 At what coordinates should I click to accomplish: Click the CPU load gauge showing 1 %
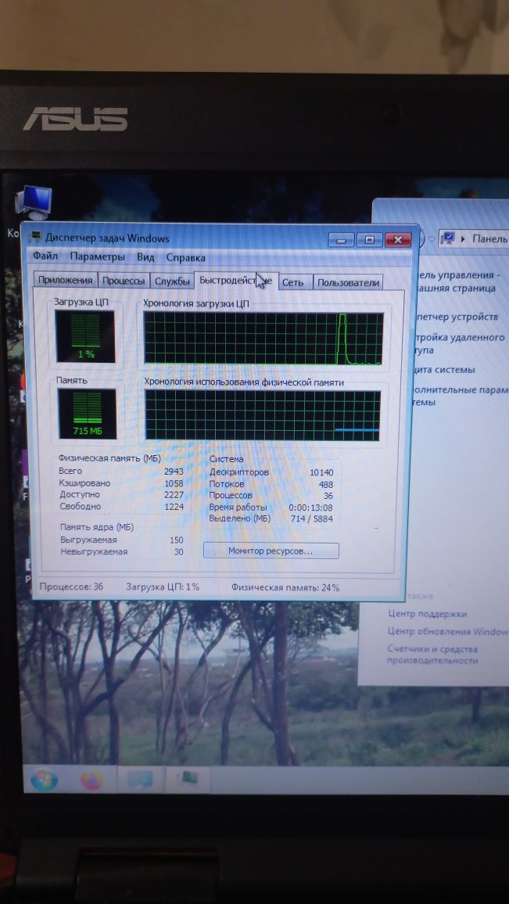pos(85,337)
